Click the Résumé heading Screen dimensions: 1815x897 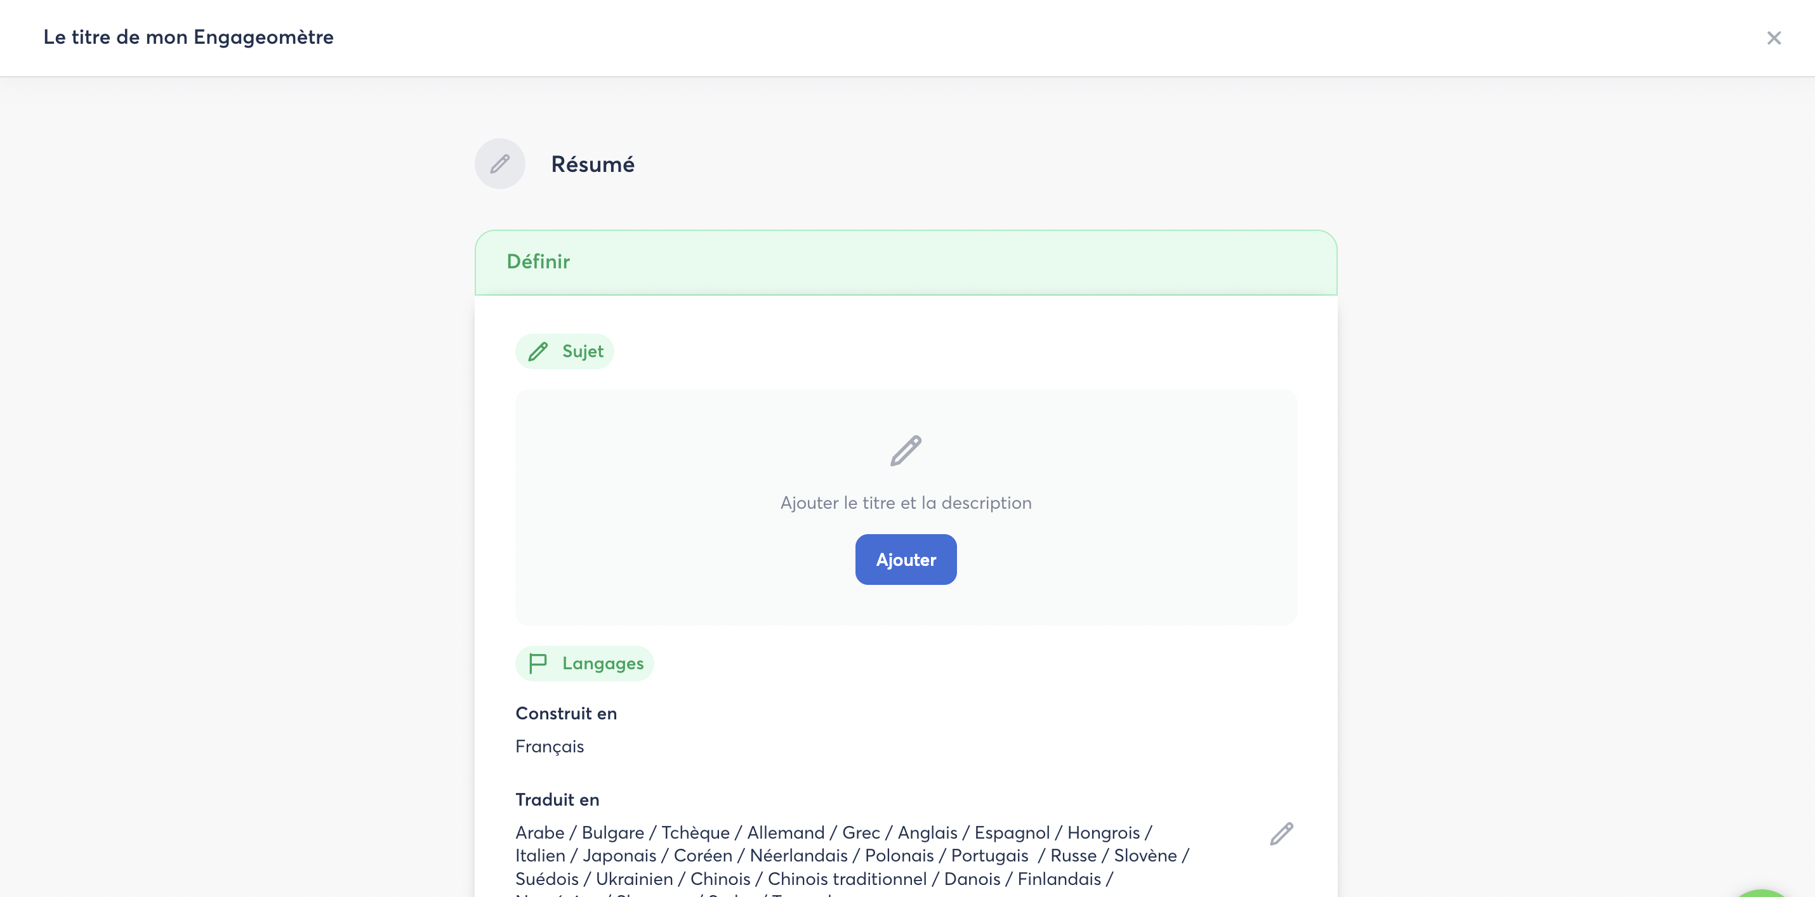click(593, 164)
